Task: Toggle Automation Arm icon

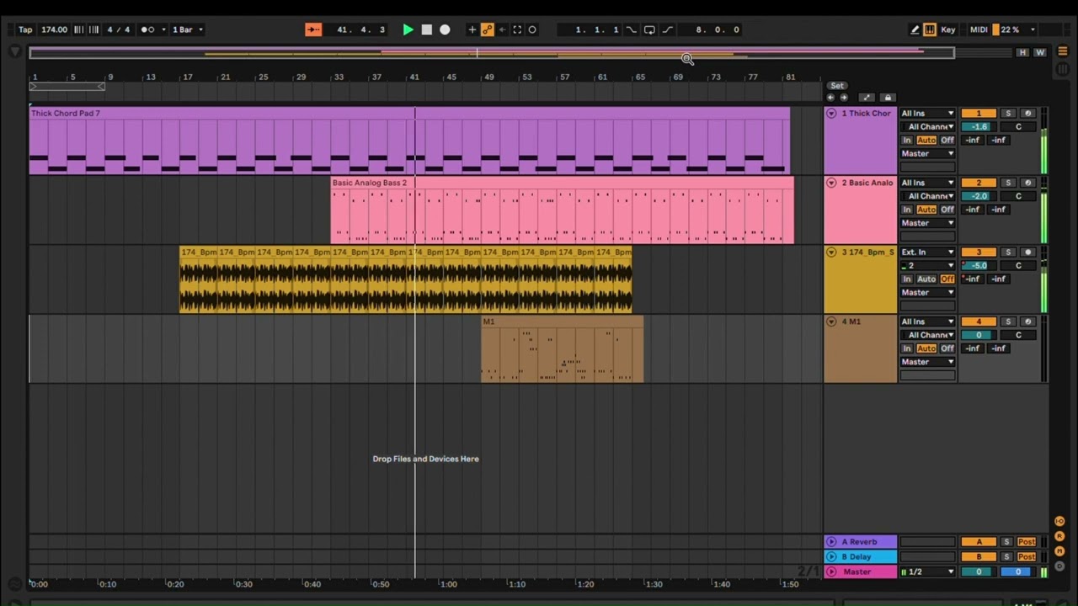Action: (487, 29)
